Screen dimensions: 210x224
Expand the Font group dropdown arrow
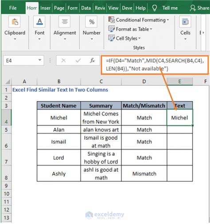click(39, 39)
